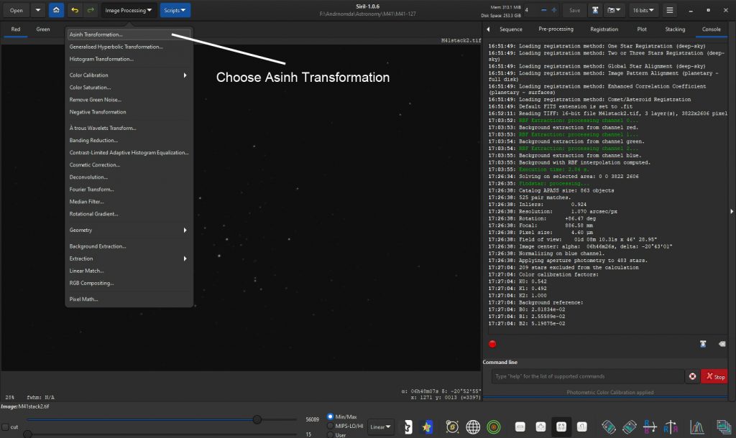This screenshot has width=736, height=438.
Task: Click the download-style icon next to Save
Action: (595, 10)
